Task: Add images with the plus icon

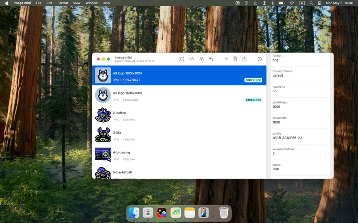Action: click(x=226, y=59)
